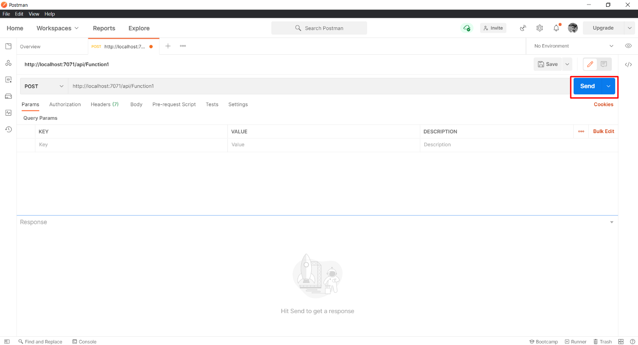Open the settings gear icon

click(x=540, y=28)
